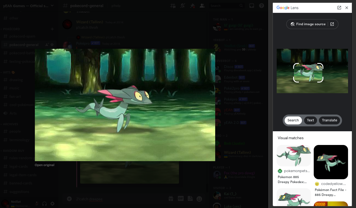Screen dimensions: 356x208
Task: Collapse the ARCHIVES channel category
Action: pos(10,124)
